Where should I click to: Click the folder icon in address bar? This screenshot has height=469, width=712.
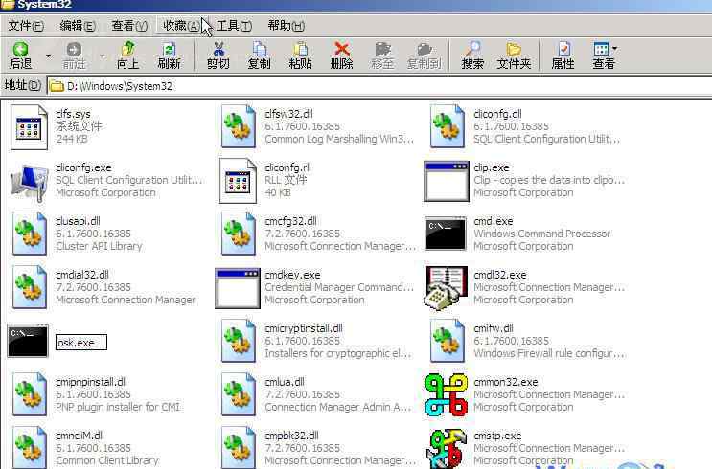tap(57, 86)
